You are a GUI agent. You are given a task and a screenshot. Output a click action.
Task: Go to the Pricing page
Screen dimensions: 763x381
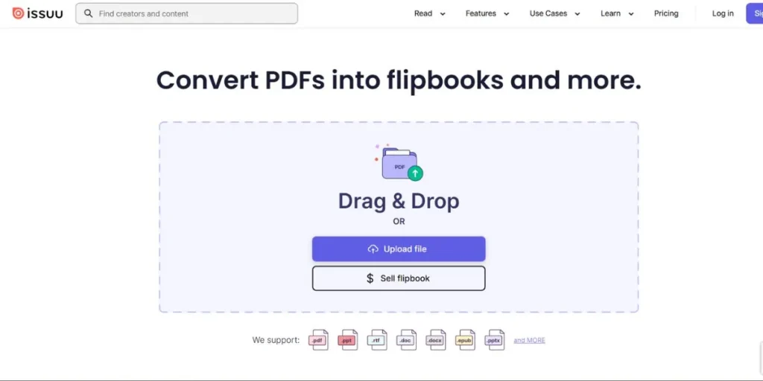click(666, 13)
